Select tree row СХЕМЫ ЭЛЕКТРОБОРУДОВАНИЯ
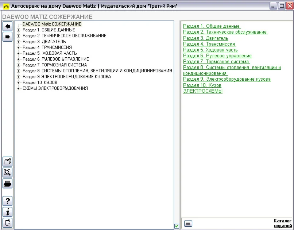Screen dimensions: 294x230 coord(55,88)
